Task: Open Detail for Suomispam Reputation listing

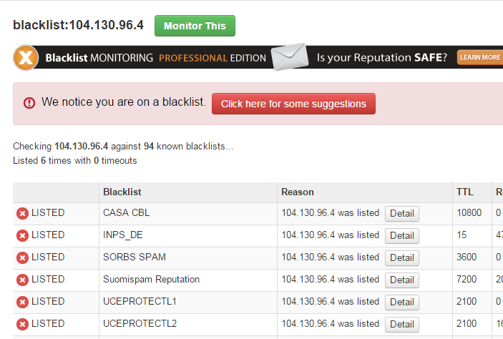Action: 402,280
